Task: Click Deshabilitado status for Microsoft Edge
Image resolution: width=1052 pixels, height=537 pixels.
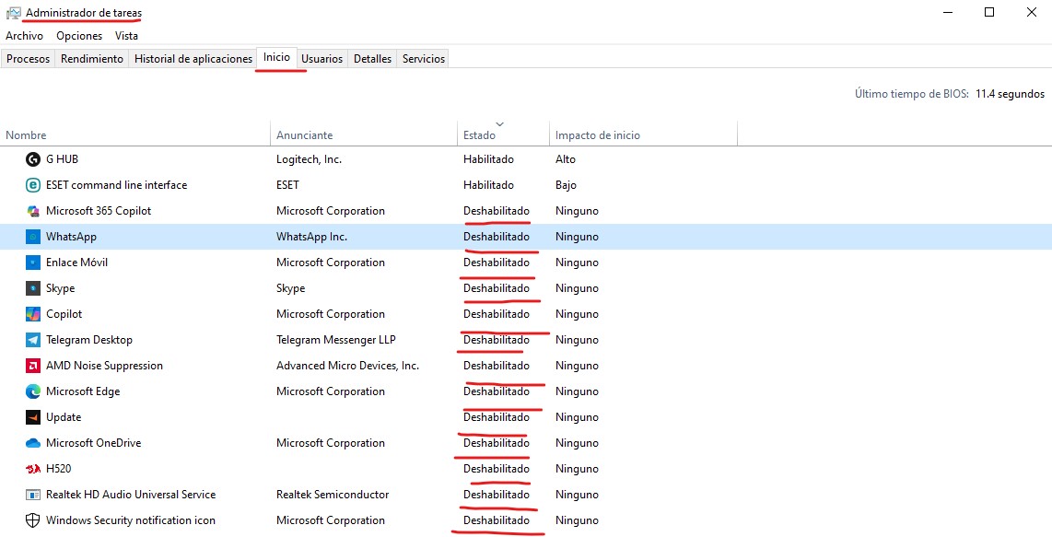Action: [x=497, y=391]
